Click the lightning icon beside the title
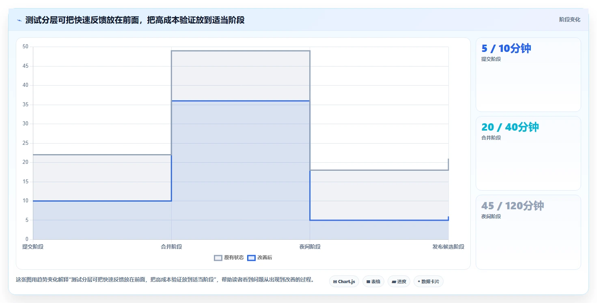Screen dimensions: 597x303 click(19, 20)
